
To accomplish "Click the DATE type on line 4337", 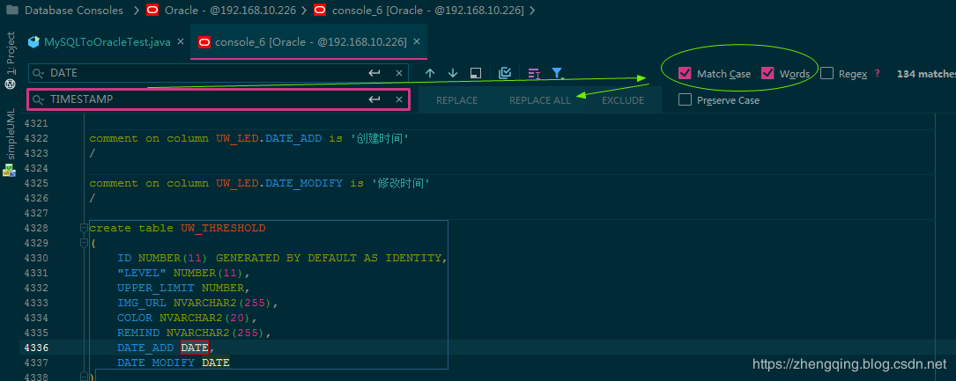I will (x=216, y=363).
